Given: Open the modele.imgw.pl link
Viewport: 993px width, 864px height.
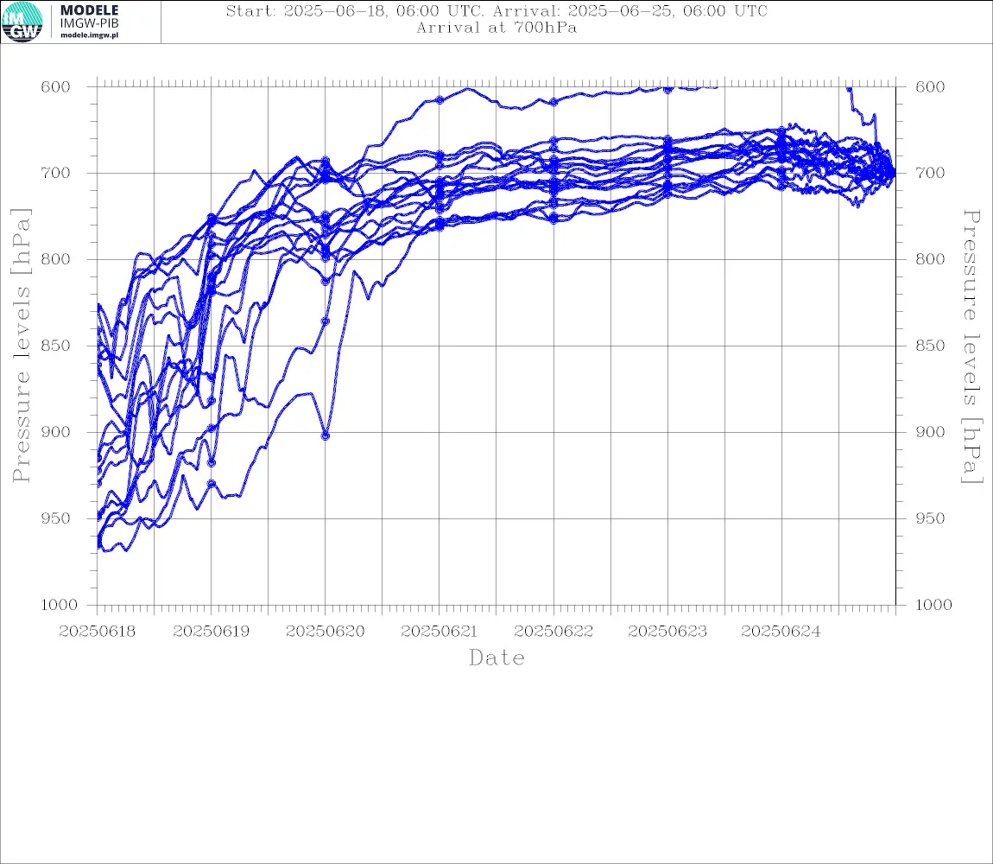Looking at the screenshot, I should pyautogui.click(x=89, y=35).
